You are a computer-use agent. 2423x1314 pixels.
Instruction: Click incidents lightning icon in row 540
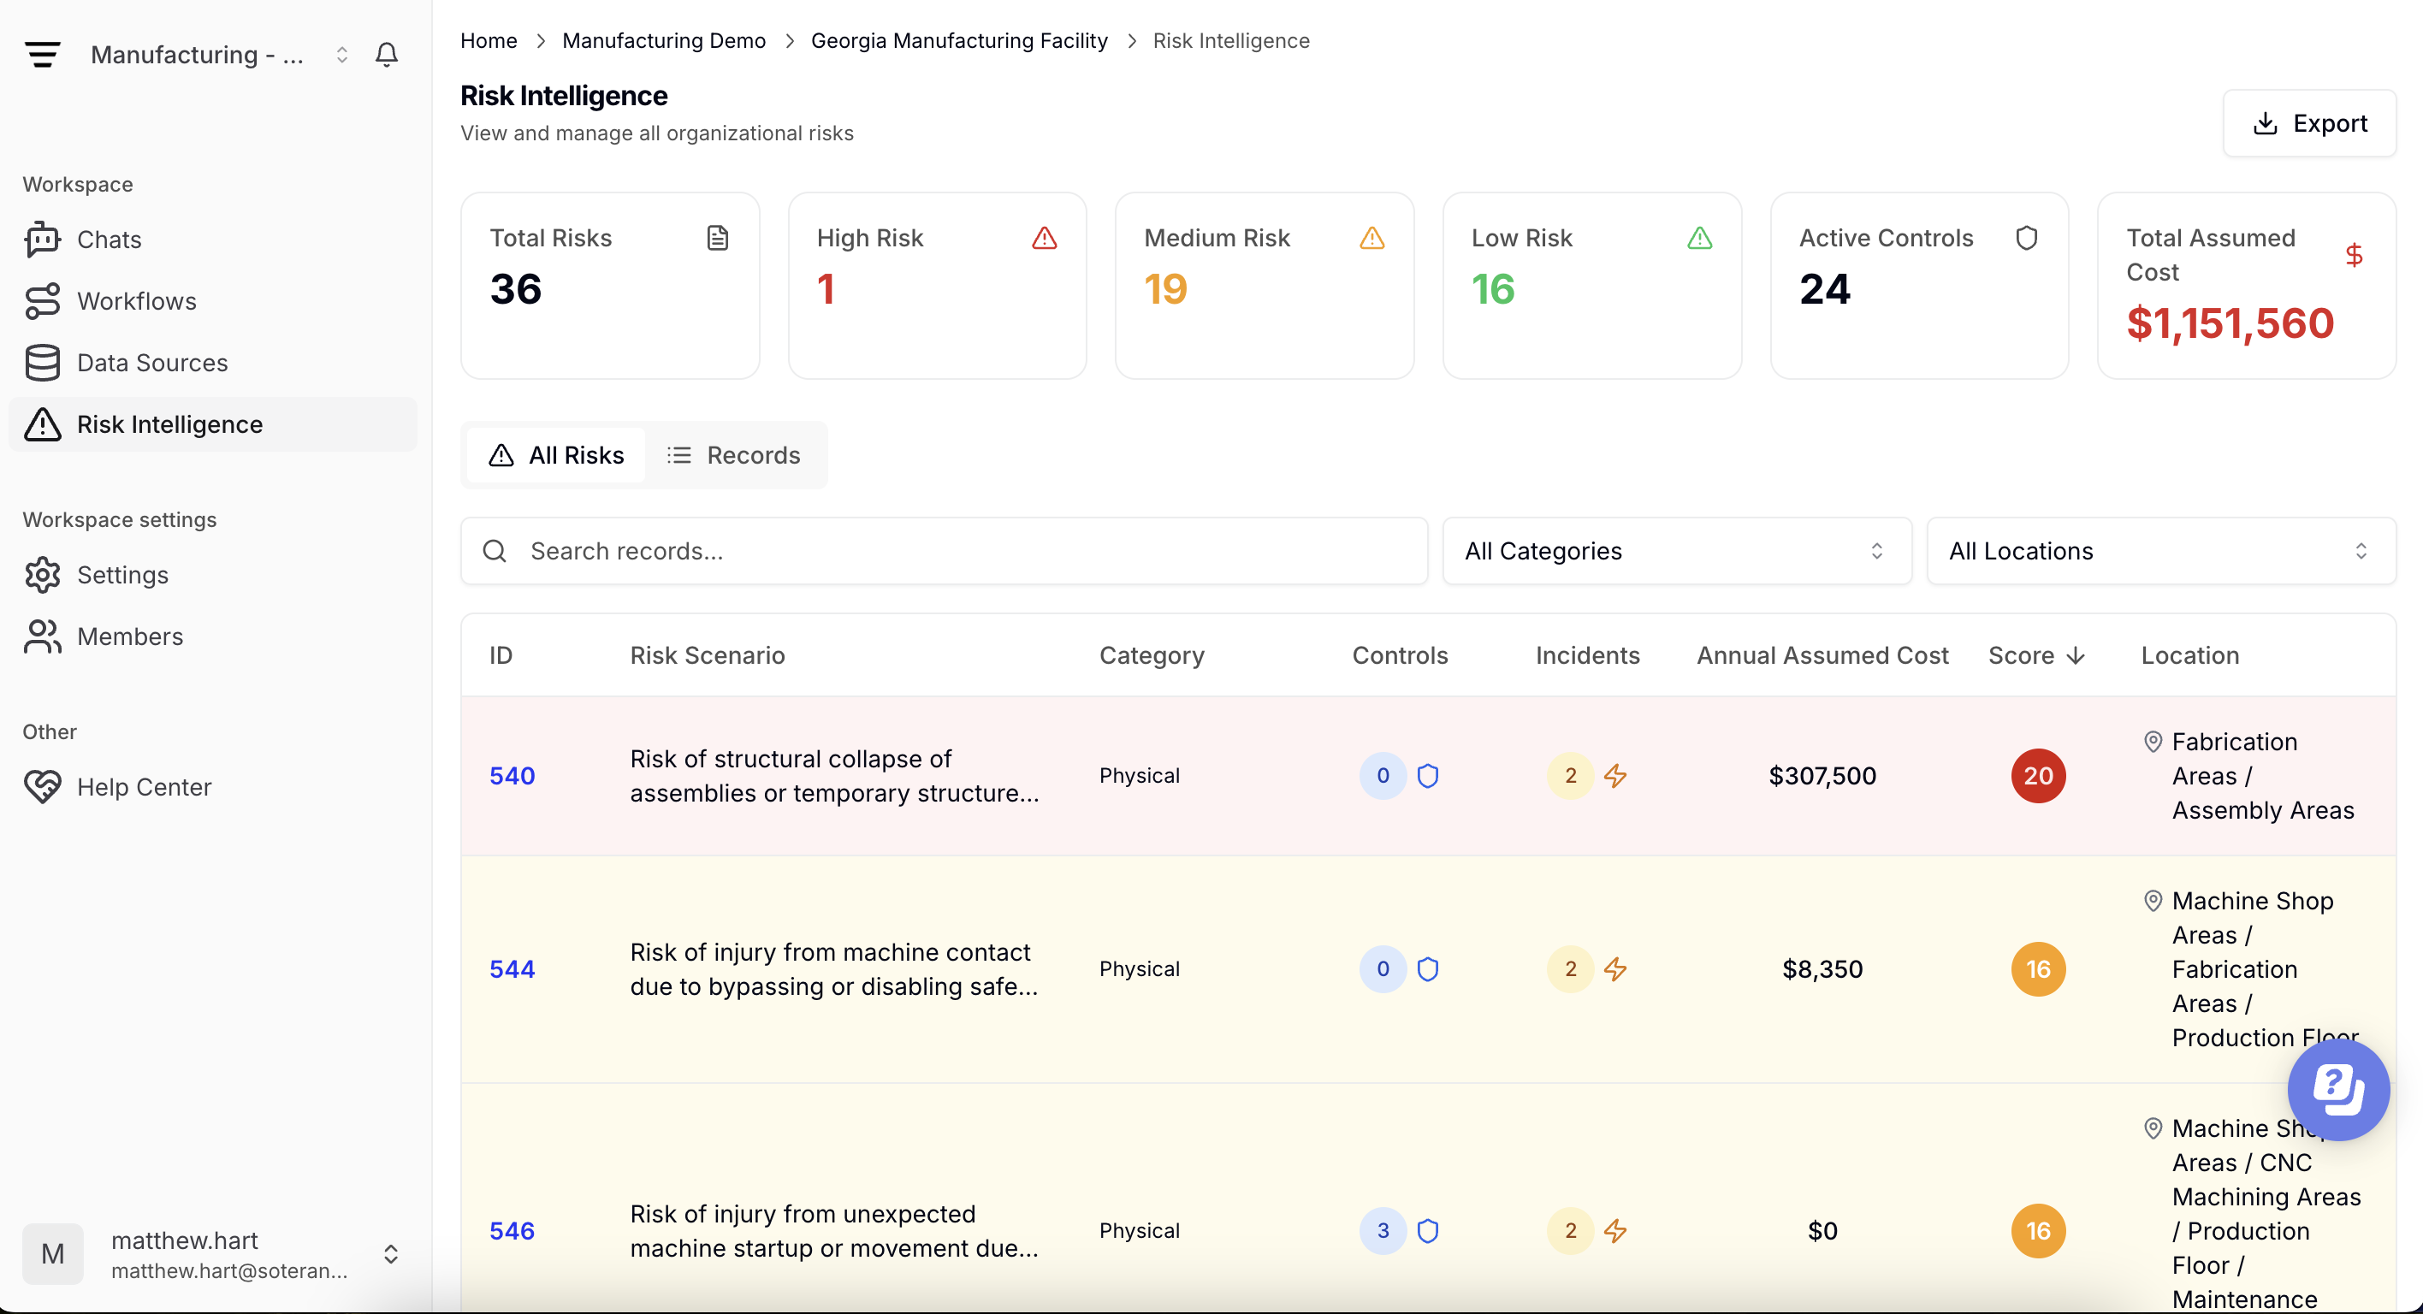(x=1615, y=776)
